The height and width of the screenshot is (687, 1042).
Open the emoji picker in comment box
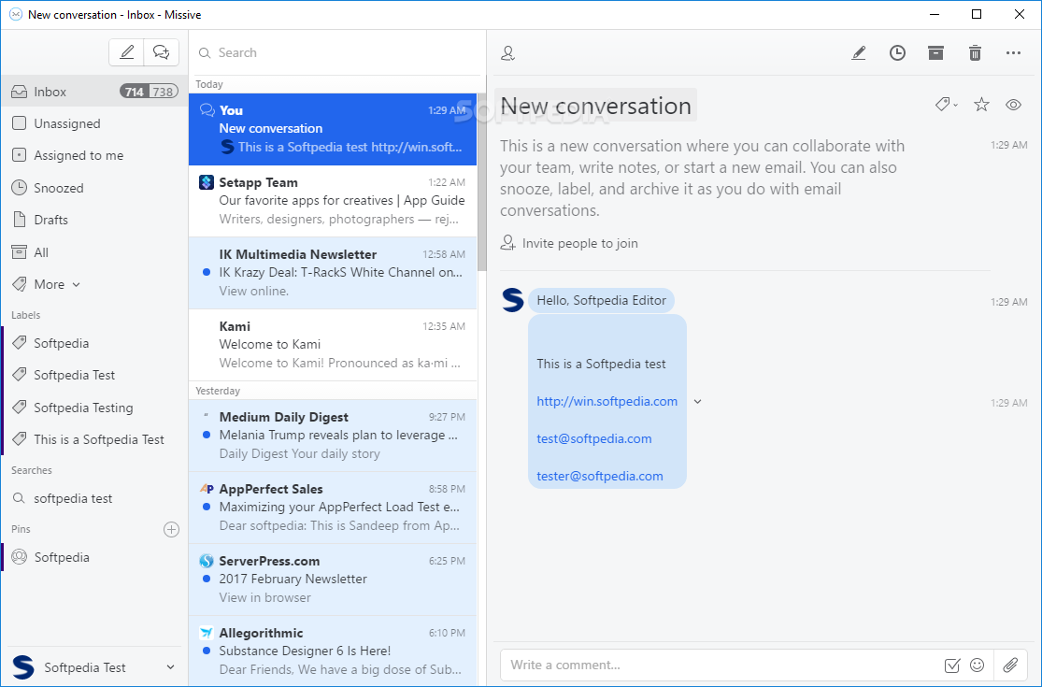coord(977,666)
